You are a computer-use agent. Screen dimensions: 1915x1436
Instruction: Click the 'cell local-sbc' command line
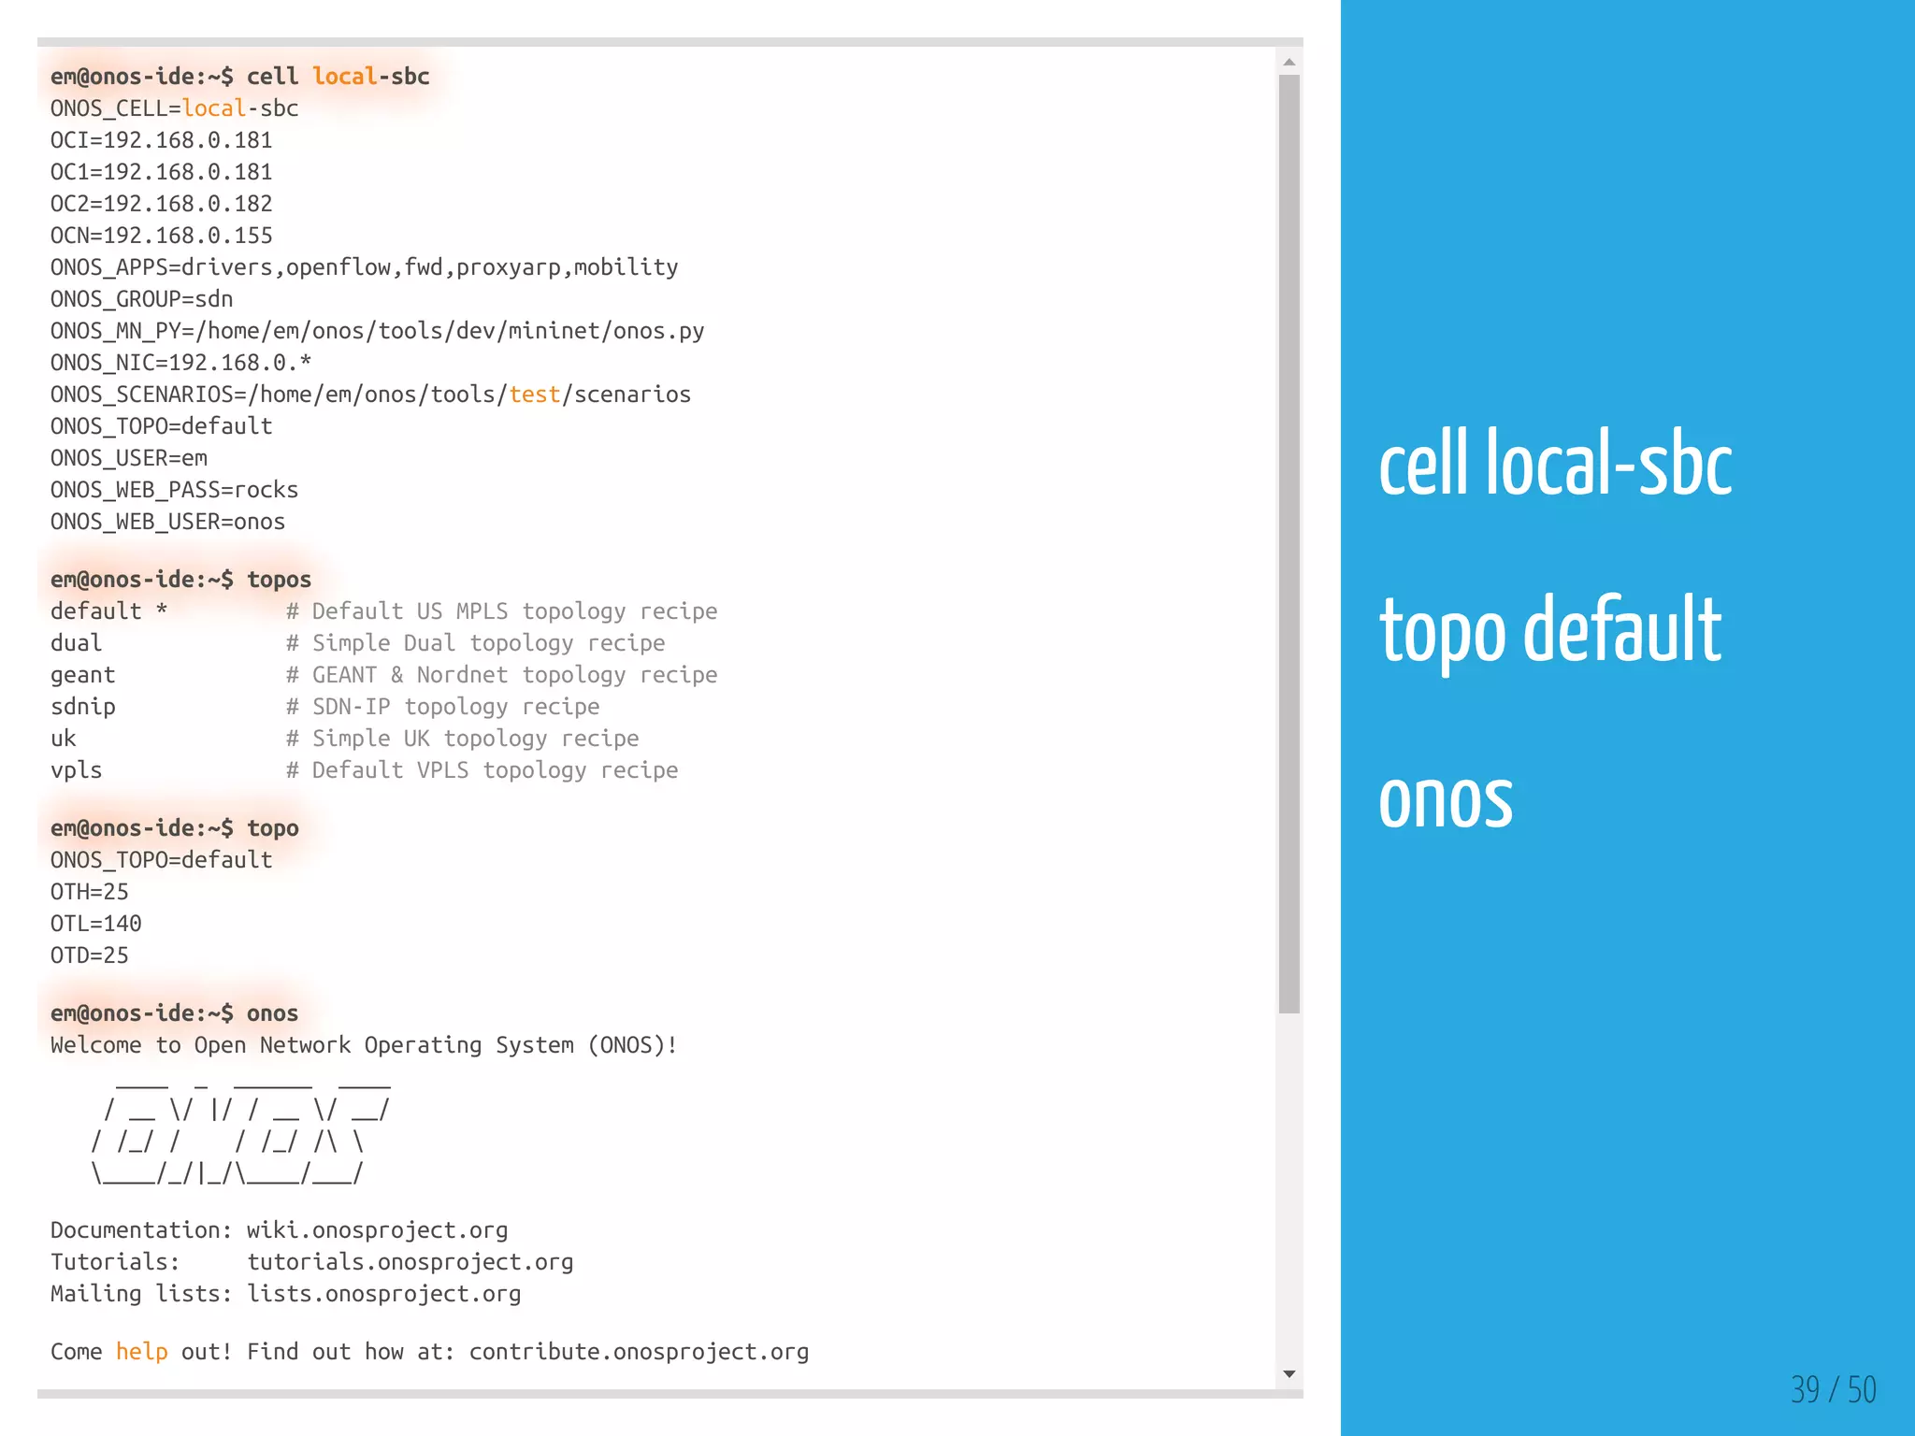coord(239,77)
